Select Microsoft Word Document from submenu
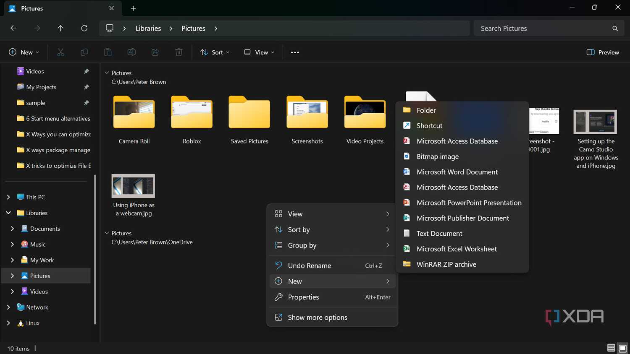The width and height of the screenshot is (630, 354). click(x=462, y=172)
